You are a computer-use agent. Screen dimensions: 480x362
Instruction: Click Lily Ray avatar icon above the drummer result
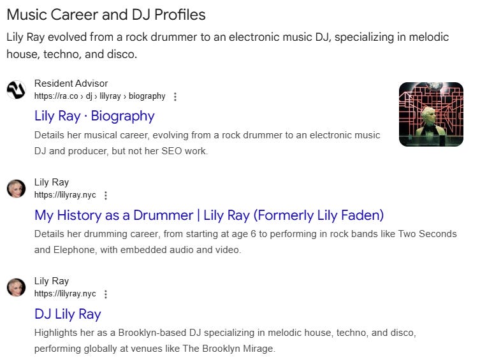16,189
